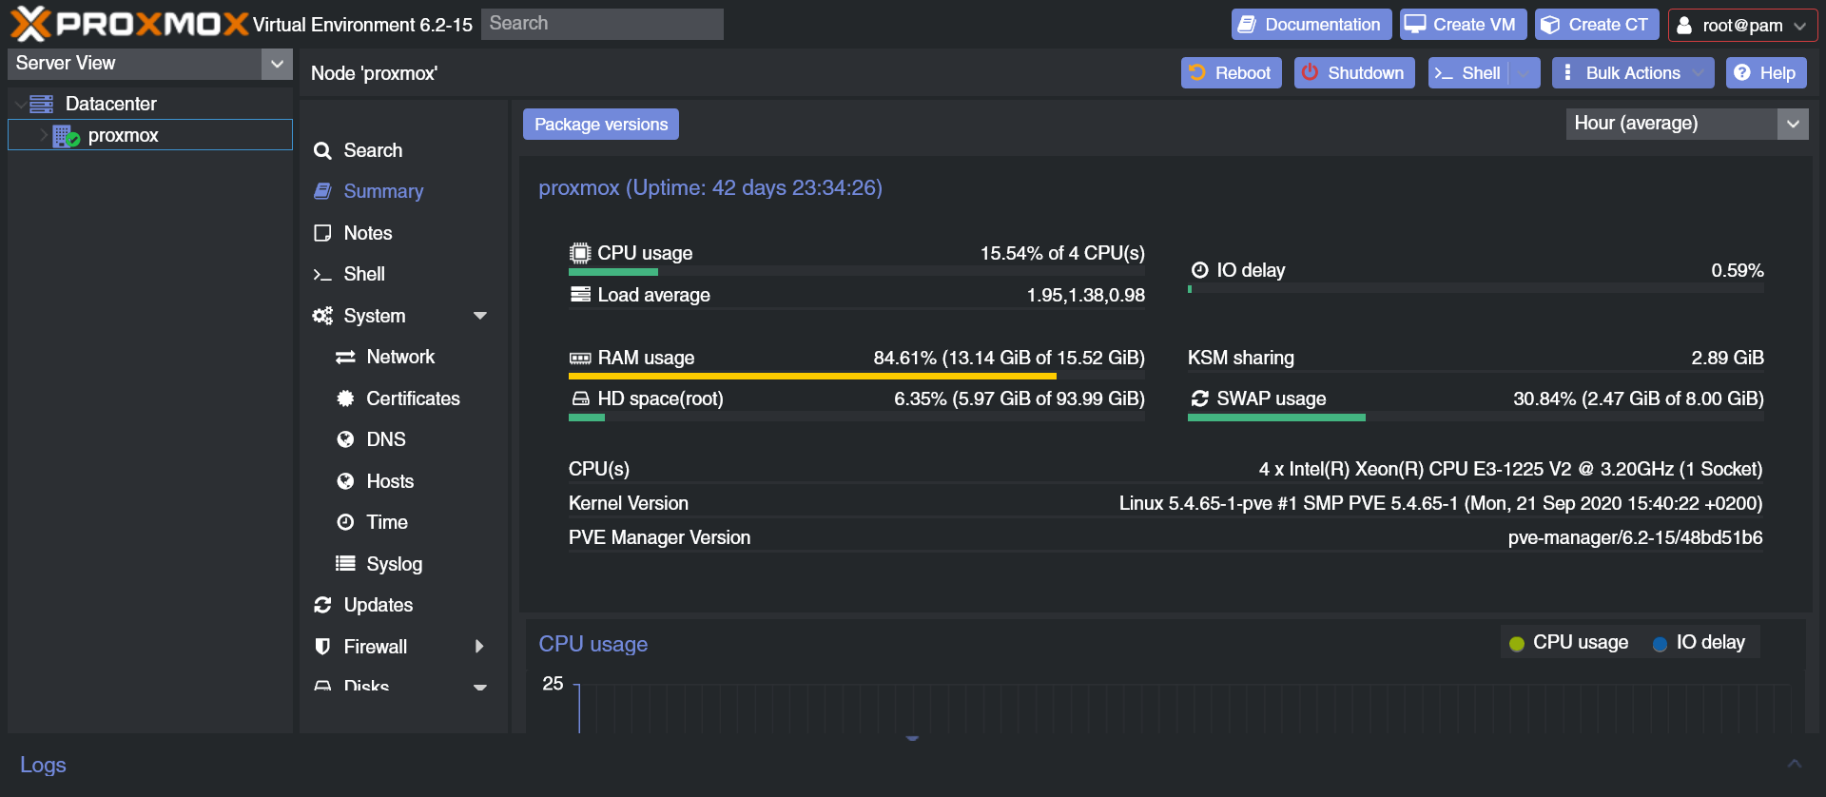Click the Network arrows icon
The image size is (1826, 797).
(345, 357)
